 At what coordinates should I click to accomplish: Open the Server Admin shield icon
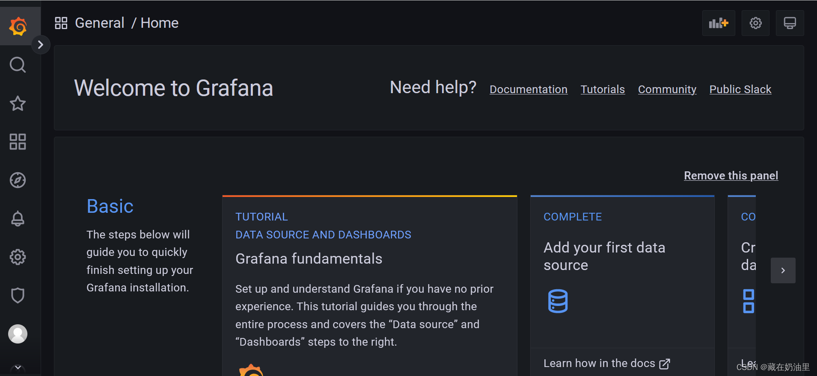pyautogui.click(x=18, y=296)
